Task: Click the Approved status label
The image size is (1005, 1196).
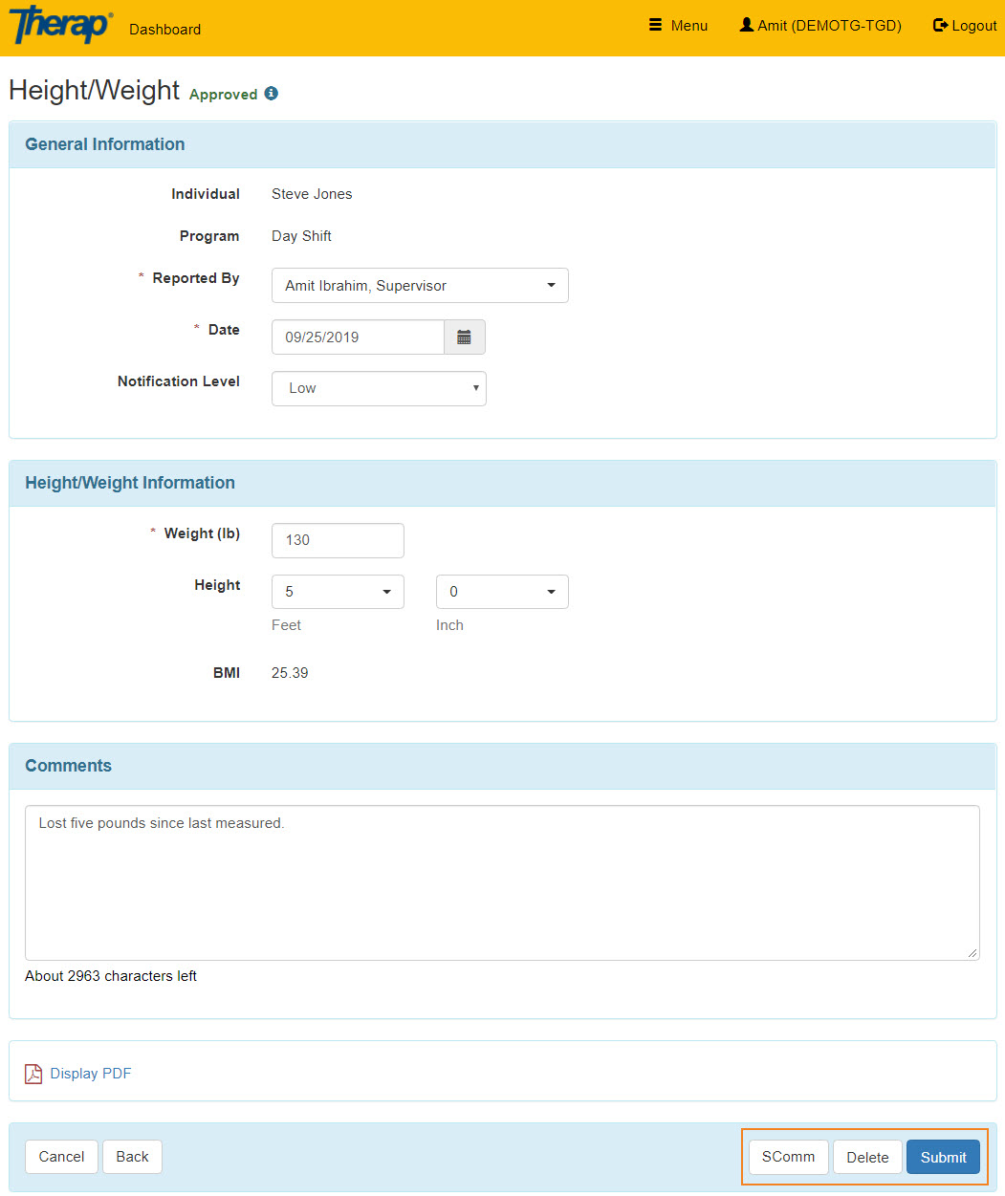Action: click(224, 95)
